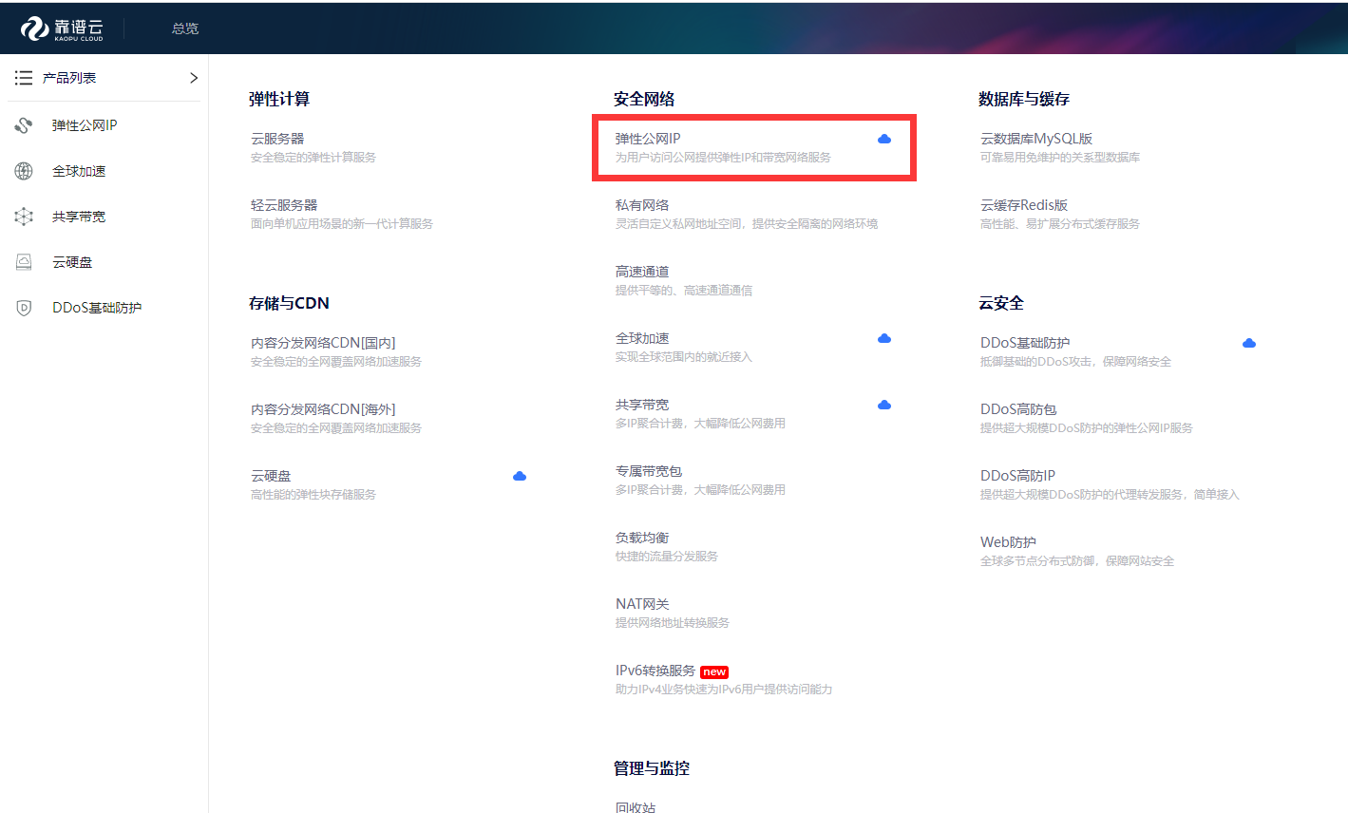Open the NAT网关 product link
This screenshot has height=813, width=1348.
[x=642, y=604]
